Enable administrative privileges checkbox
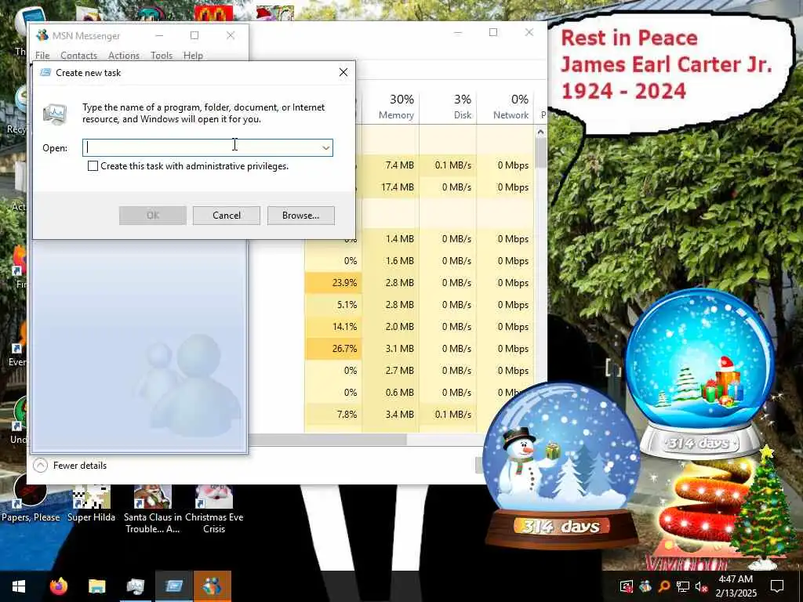This screenshot has width=803, height=602. tap(93, 166)
